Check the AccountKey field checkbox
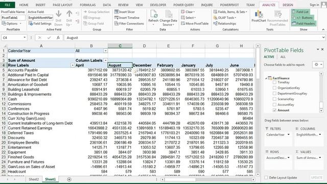 (x=274, y=104)
